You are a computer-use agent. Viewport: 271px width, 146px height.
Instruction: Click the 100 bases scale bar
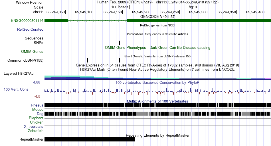[158, 7]
